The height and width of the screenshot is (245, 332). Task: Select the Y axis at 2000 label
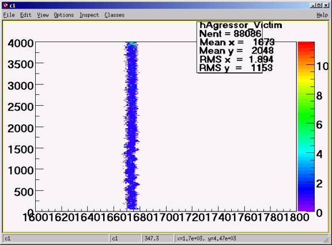(21, 128)
